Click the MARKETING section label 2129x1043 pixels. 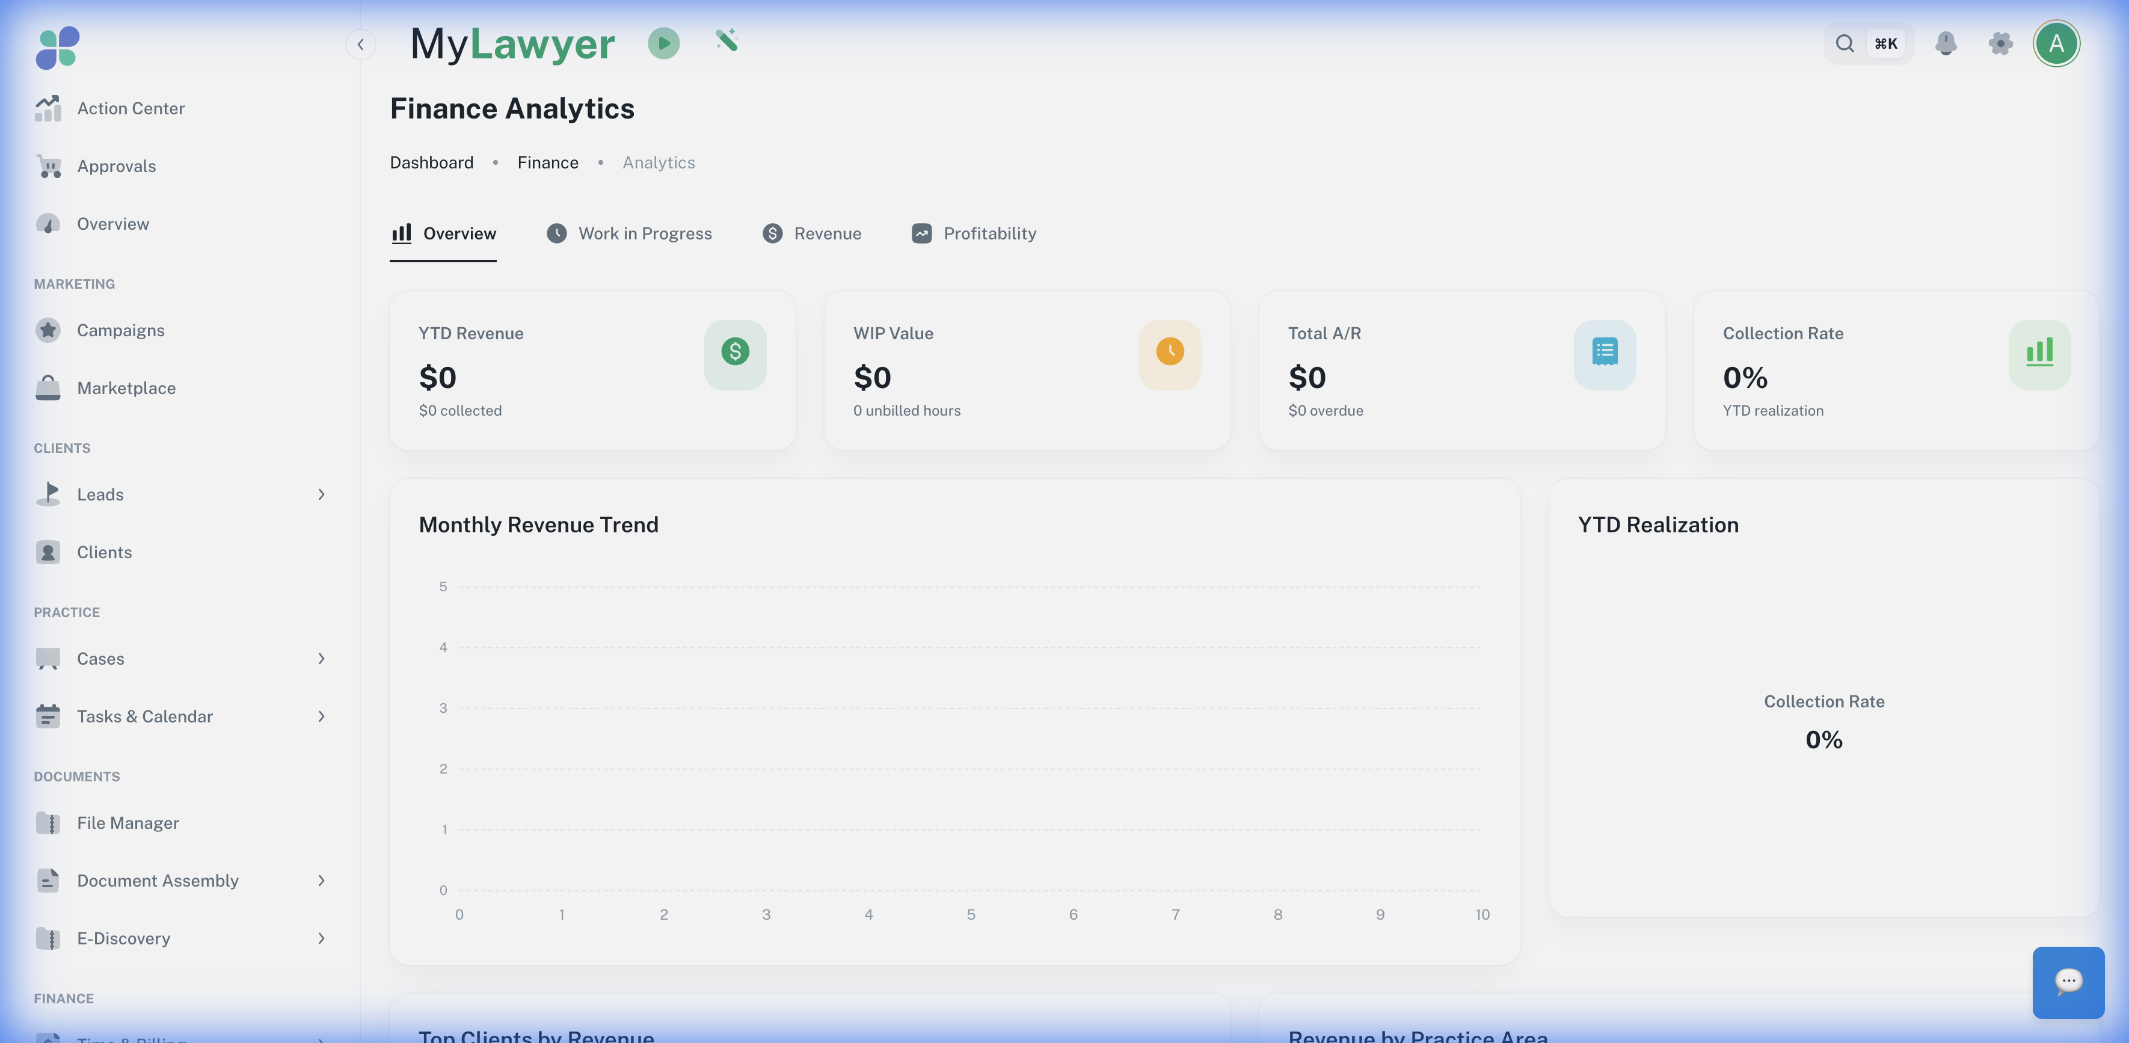point(75,283)
